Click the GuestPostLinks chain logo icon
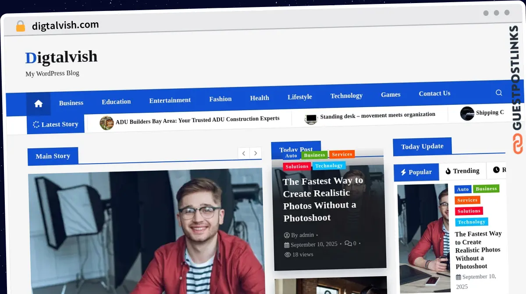The image size is (526, 294). pos(518,144)
